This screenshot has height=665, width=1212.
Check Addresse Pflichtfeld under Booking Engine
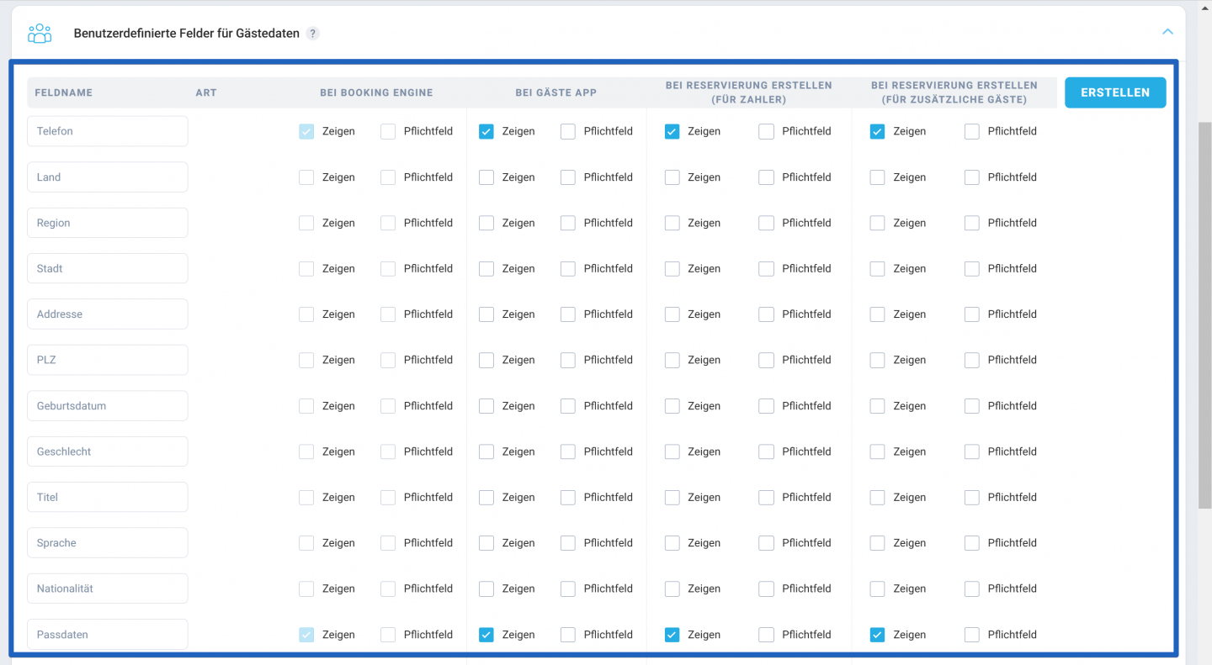tap(388, 314)
